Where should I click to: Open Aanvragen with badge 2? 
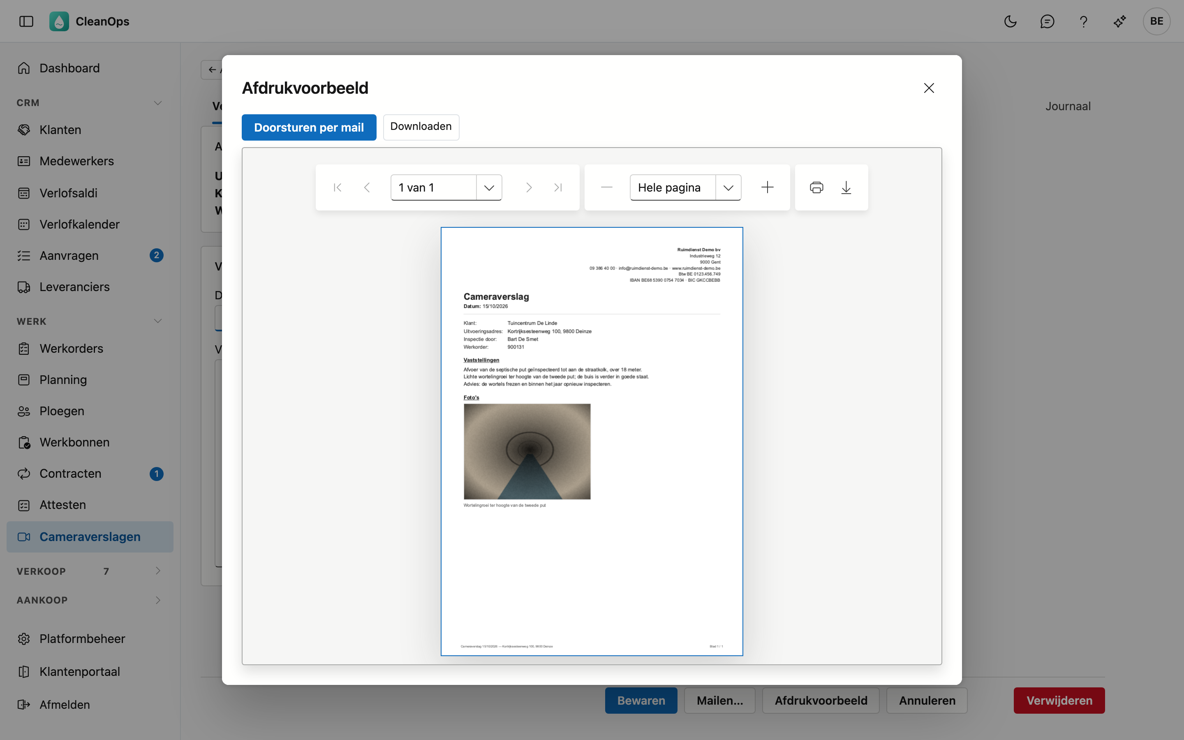90,255
